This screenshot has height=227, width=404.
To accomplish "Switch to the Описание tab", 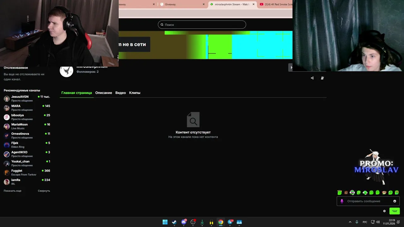I will pos(104,93).
